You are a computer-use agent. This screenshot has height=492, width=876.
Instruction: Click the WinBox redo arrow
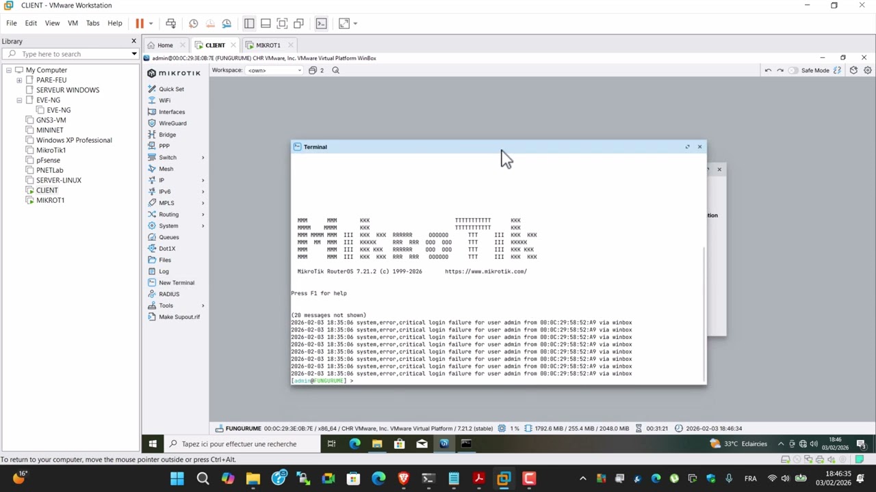[780, 70]
